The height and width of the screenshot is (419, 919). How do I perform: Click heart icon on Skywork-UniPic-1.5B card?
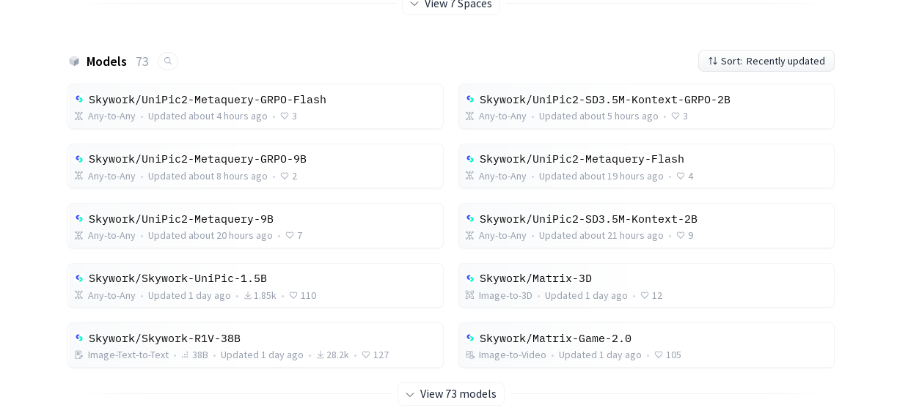coord(293,295)
